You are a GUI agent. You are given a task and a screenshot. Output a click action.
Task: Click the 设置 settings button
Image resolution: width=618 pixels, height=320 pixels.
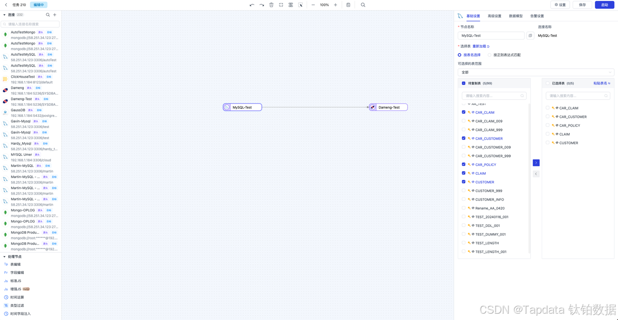click(x=560, y=5)
